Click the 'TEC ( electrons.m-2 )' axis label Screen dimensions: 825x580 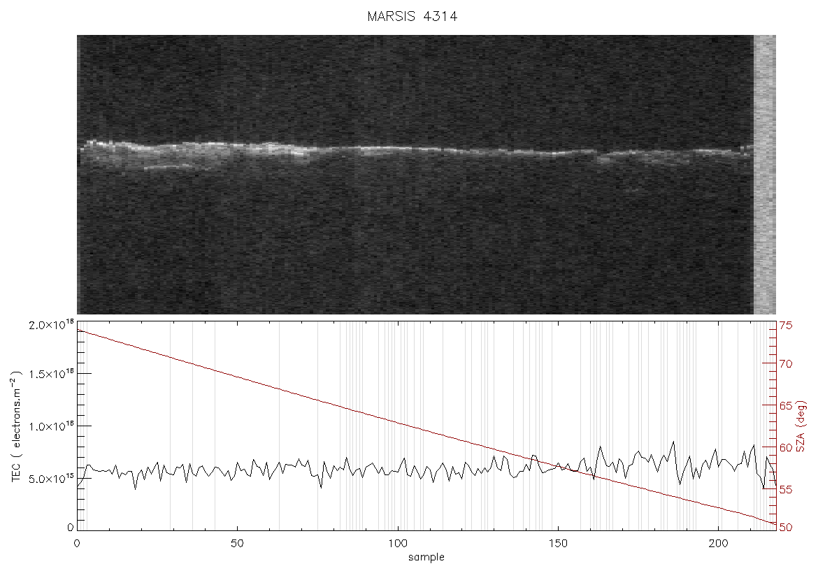click(x=16, y=426)
